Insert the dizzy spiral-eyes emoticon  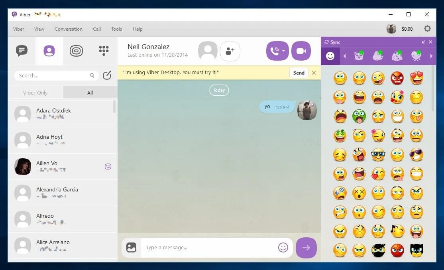[x=340, y=193]
